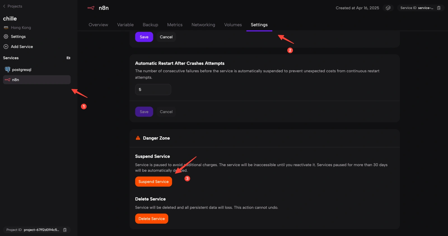Image resolution: width=448 pixels, height=236 pixels.
Task: Click the Projects back link
Action: tap(15, 6)
